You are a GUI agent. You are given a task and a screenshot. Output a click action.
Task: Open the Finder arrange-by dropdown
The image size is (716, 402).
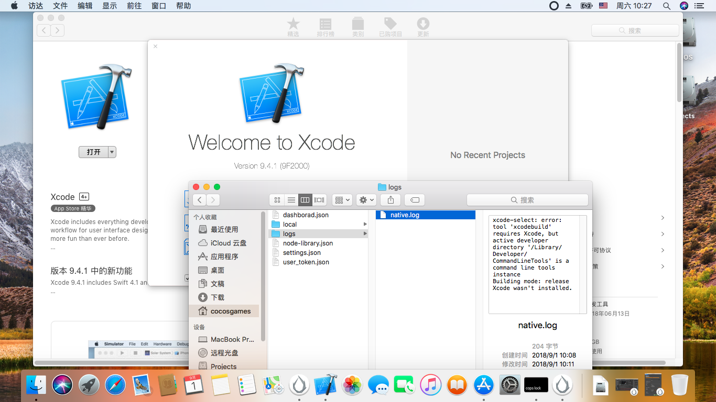click(342, 200)
